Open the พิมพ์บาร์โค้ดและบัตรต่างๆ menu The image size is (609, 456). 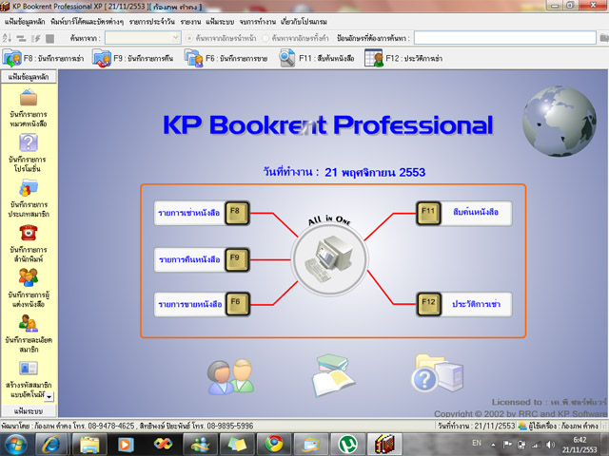coord(87,22)
